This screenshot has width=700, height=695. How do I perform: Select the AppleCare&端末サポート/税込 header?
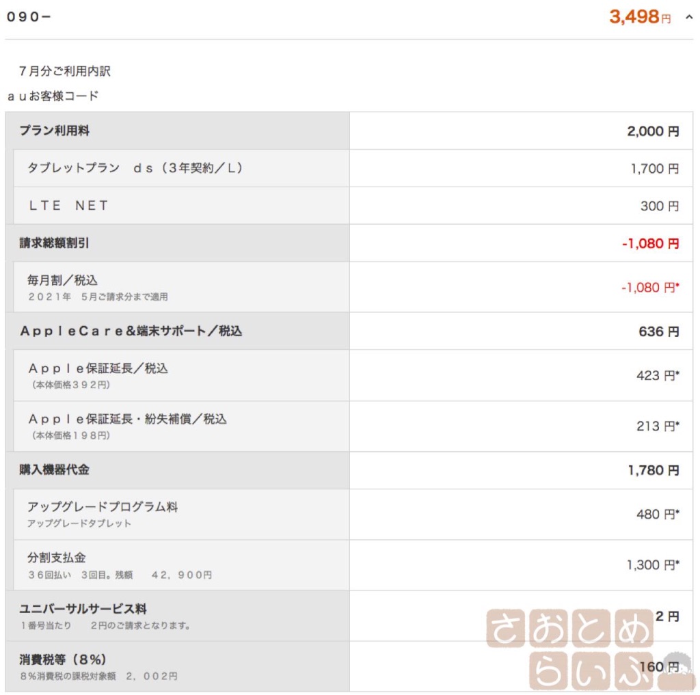coord(177,331)
